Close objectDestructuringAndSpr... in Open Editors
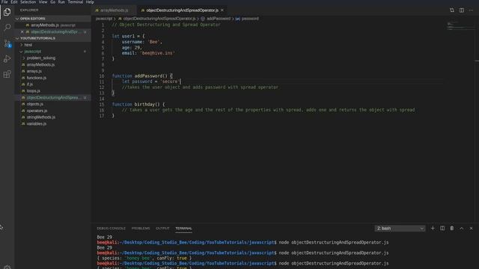The width and height of the screenshot is (479, 269). coord(22,31)
